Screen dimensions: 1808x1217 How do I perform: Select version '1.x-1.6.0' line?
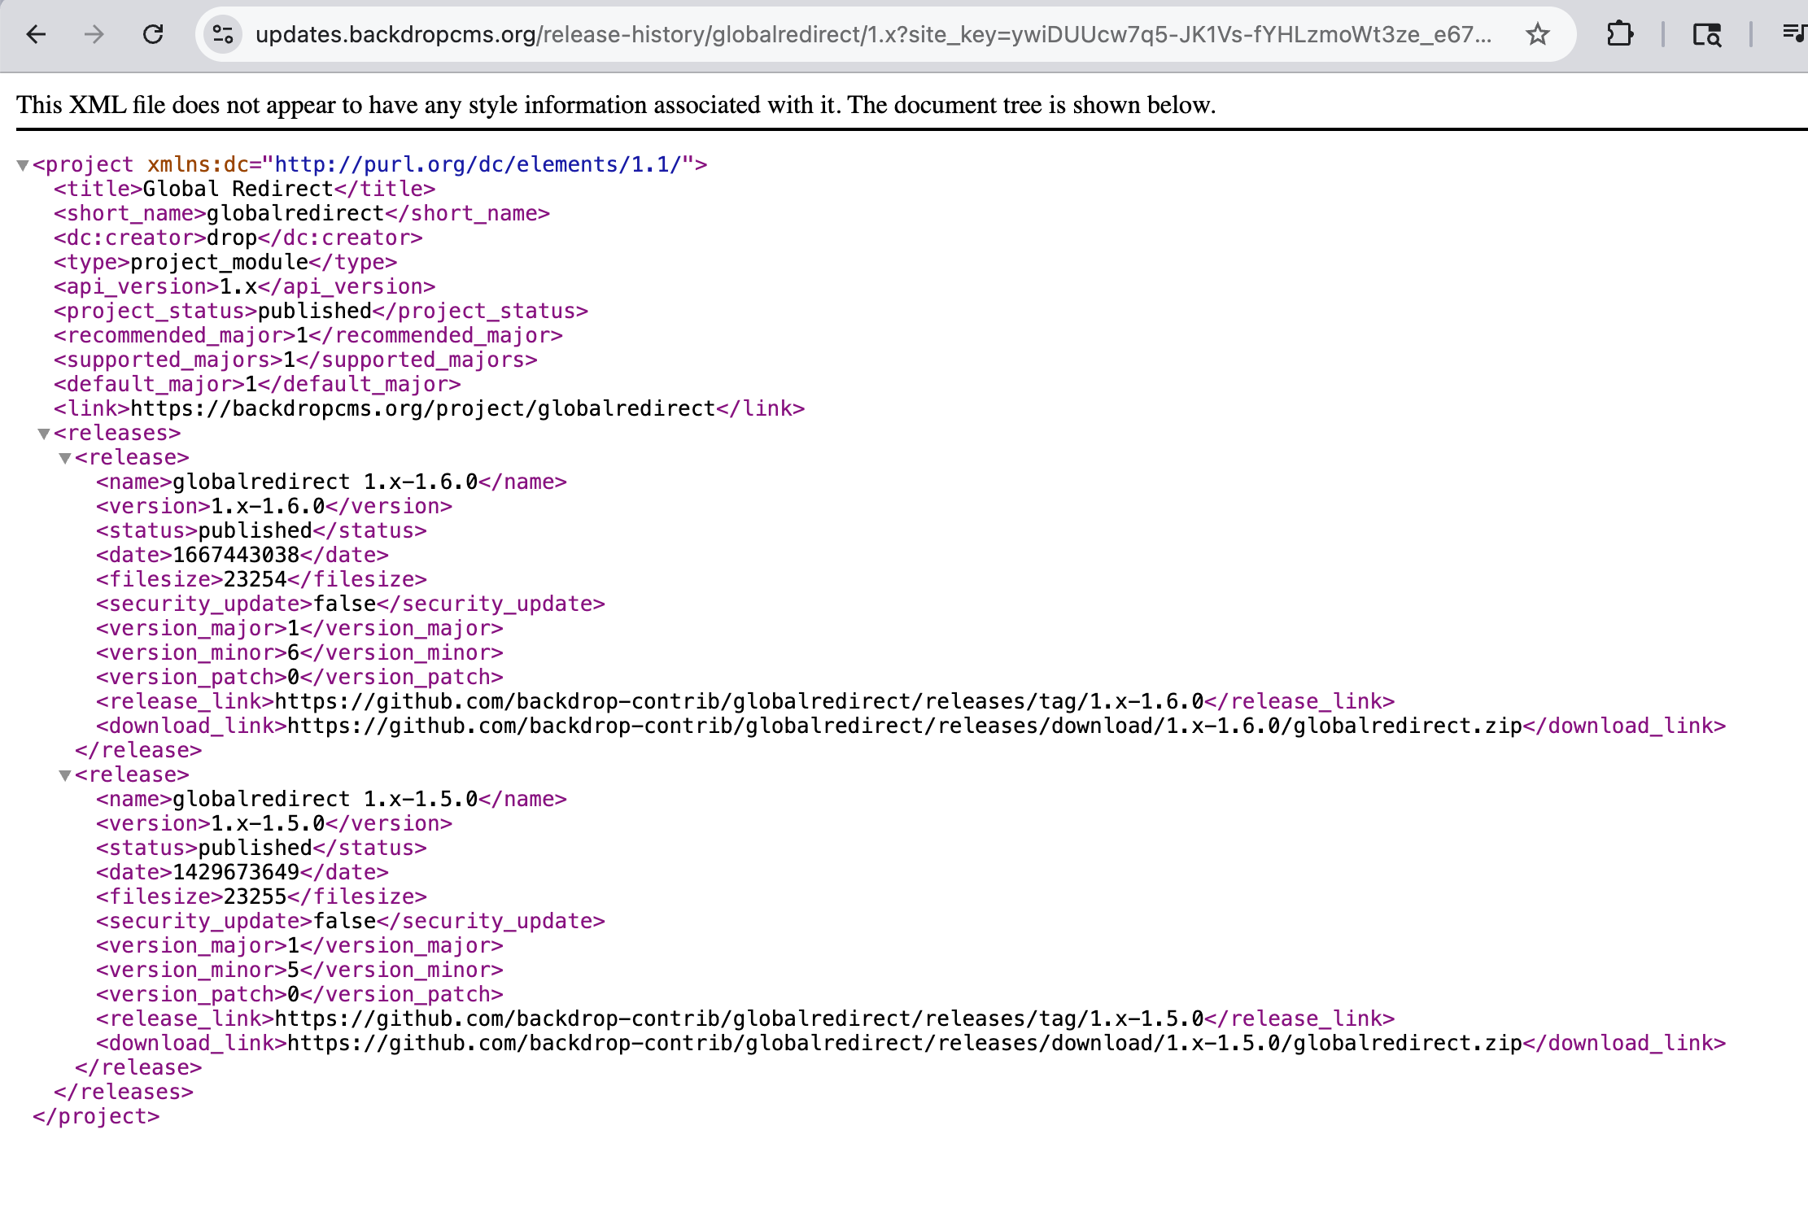coord(274,506)
